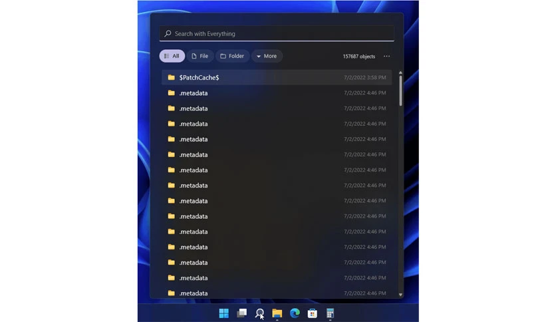Click the magnifier icon in the search box
This screenshot has width=556, height=322.
click(168, 33)
